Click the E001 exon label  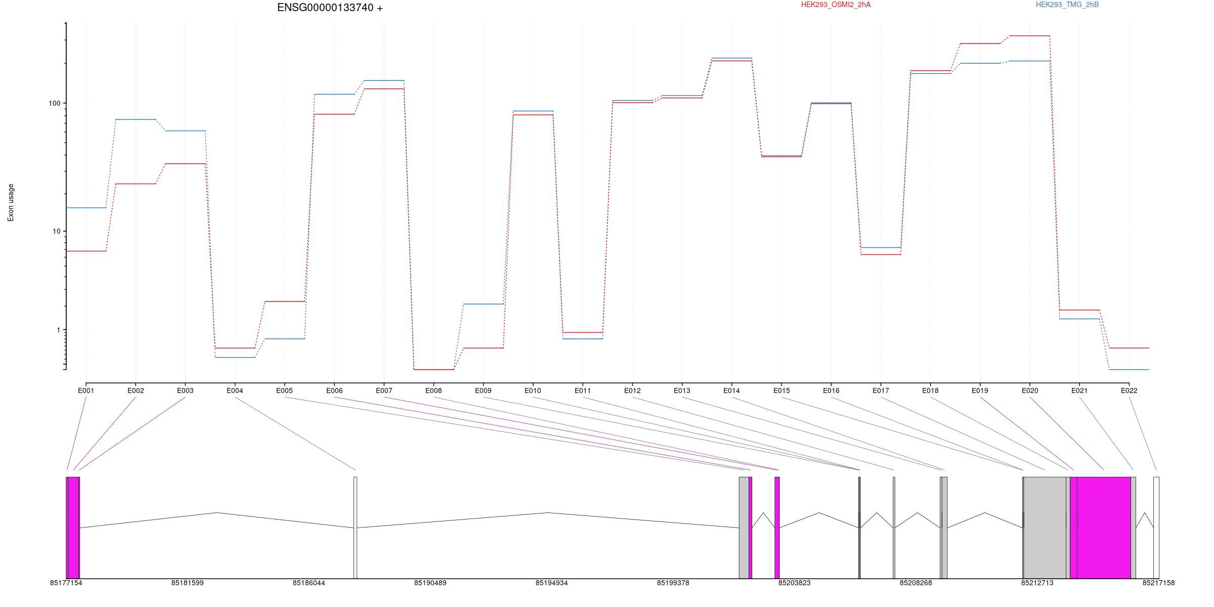[x=86, y=391]
